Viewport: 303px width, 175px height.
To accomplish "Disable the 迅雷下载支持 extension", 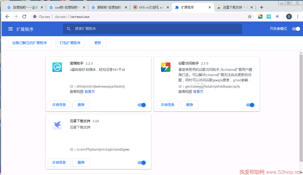I will (142, 163).
